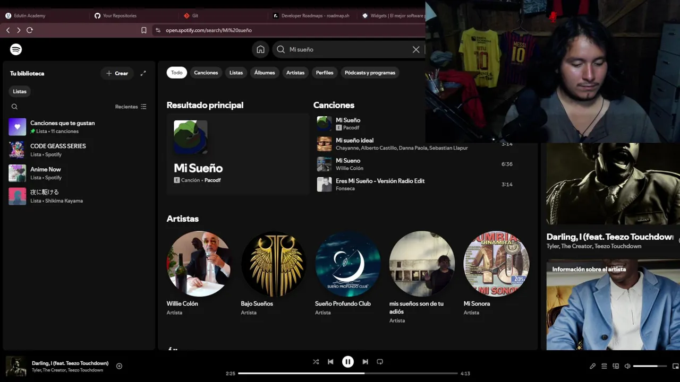Open Anime Now playlist

click(x=79, y=173)
